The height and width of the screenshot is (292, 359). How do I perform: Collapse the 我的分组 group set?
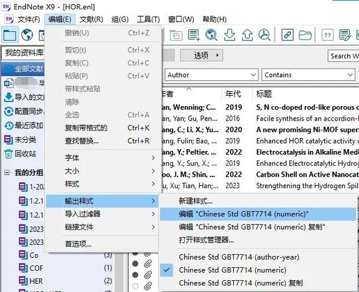point(7,173)
